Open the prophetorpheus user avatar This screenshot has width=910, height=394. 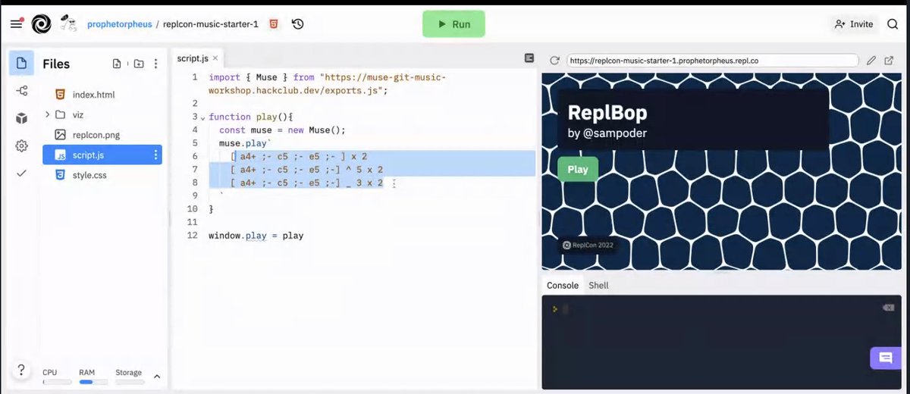pyautogui.click(x=69, y=23)
